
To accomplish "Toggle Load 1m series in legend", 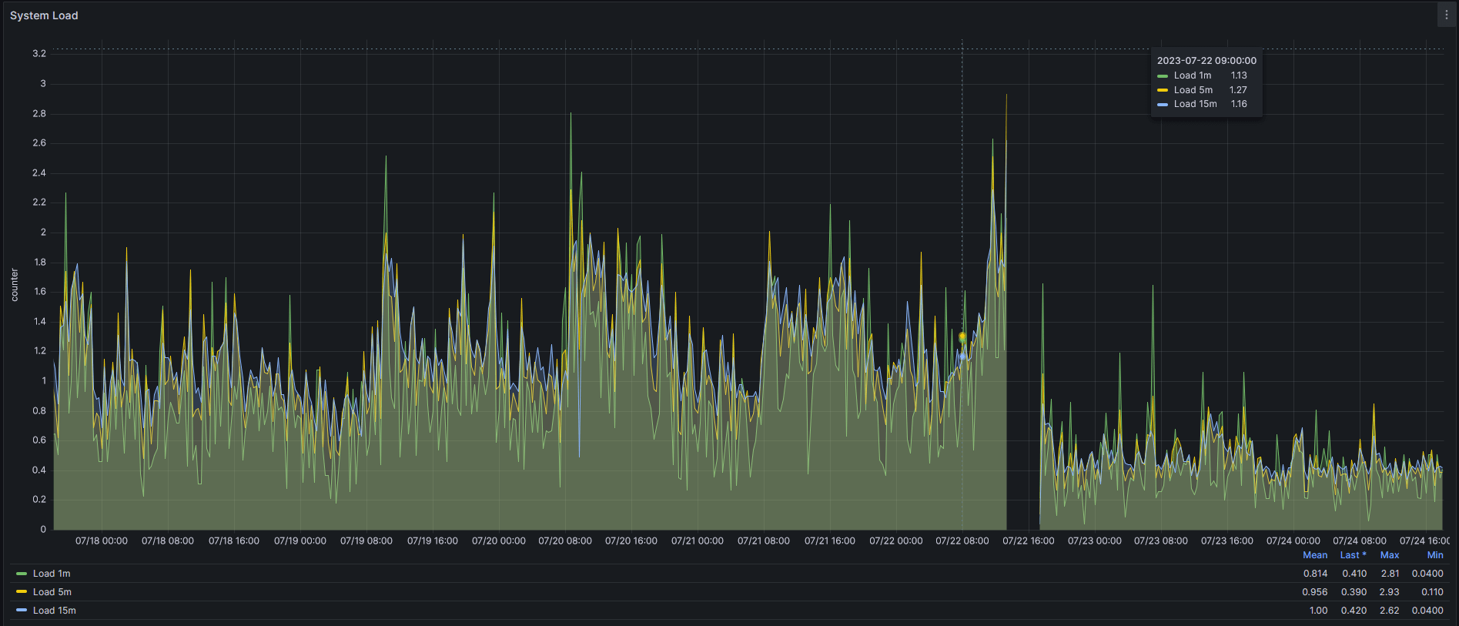I will tap(52, 574).
